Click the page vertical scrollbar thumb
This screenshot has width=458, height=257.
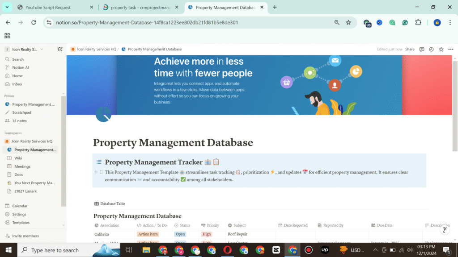click(x=455, y=106)
